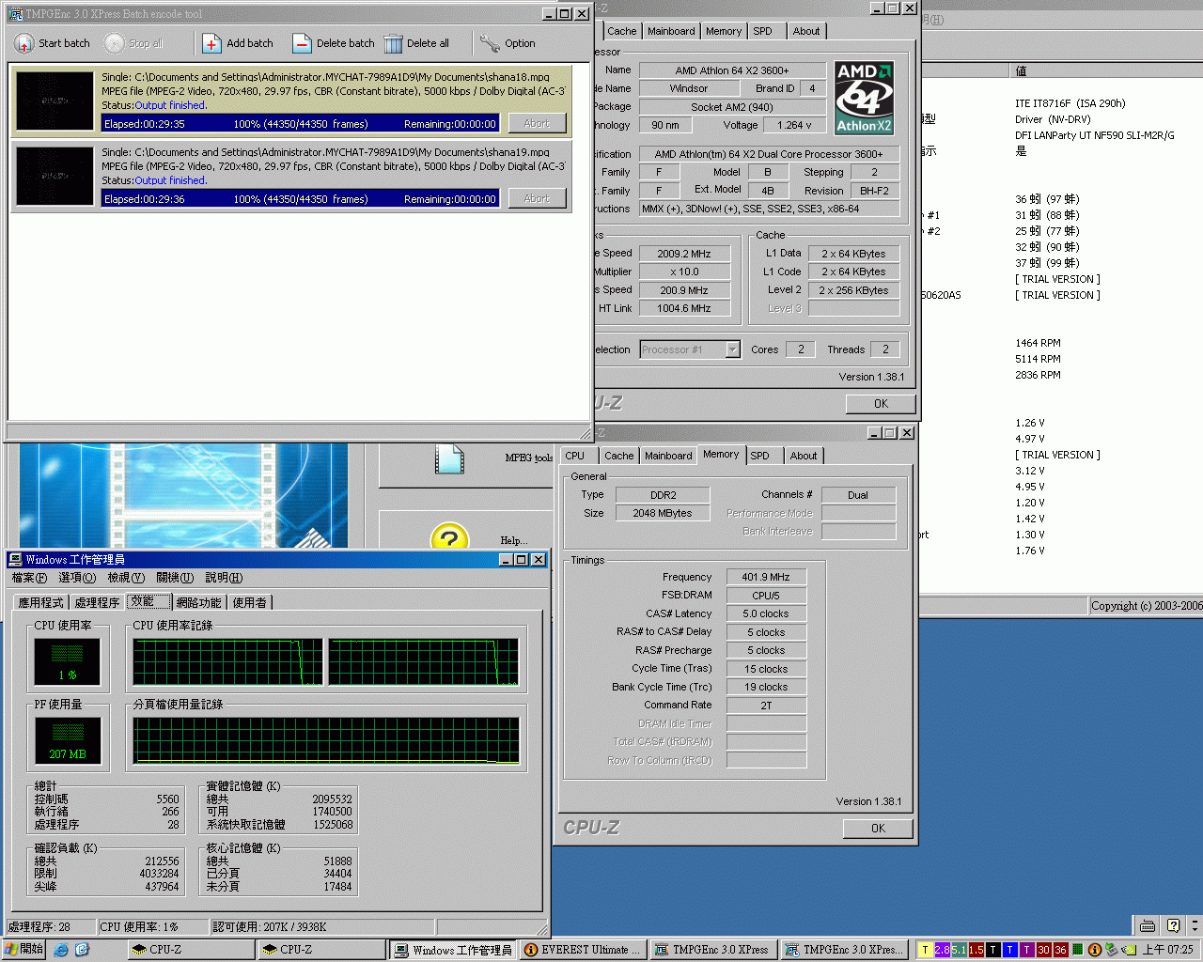The image size is (1203, 962).
Task: Open the 選項(O) menu in Task Manager
Action: tap(77, 578)
